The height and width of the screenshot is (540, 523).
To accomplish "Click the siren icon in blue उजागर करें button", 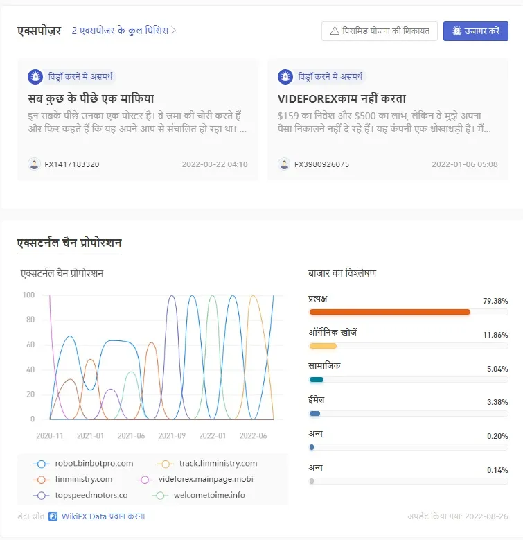I will 456,31.
